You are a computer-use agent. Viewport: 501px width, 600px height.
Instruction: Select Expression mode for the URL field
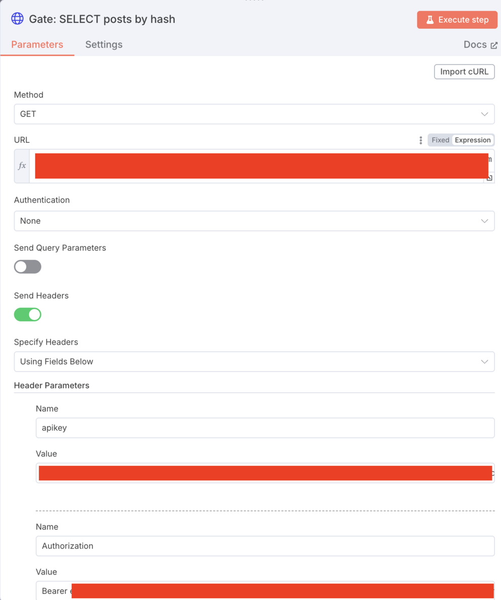click(x=473, y=140)
